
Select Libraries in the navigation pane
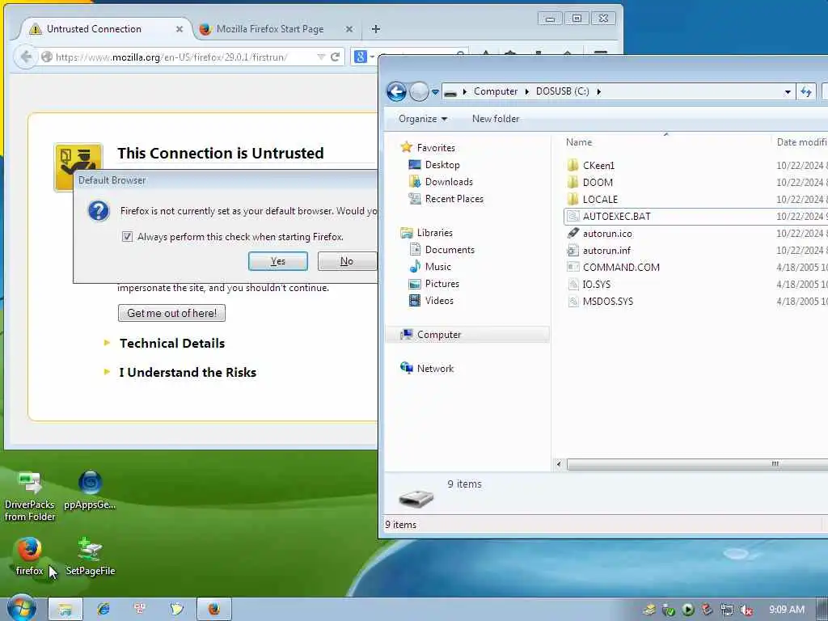coord(434,232)
